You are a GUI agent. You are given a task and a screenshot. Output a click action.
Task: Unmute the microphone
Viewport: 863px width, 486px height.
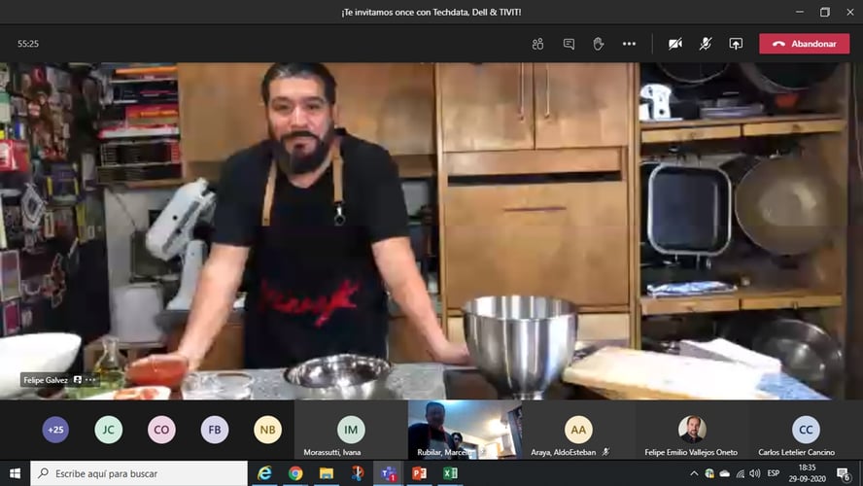706,44
